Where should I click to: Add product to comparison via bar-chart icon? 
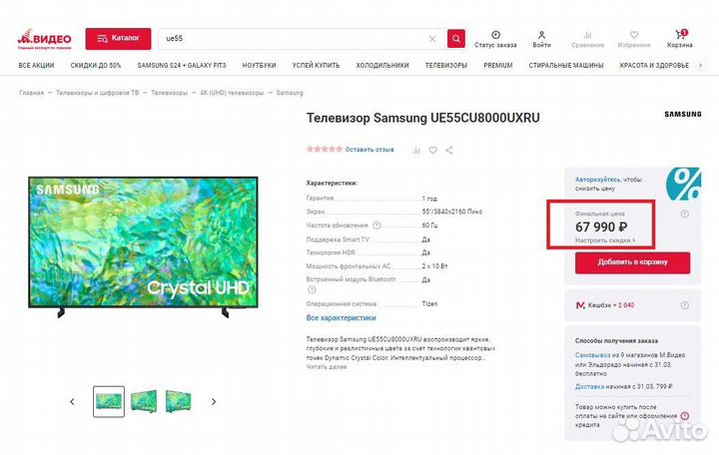(416, 151)
